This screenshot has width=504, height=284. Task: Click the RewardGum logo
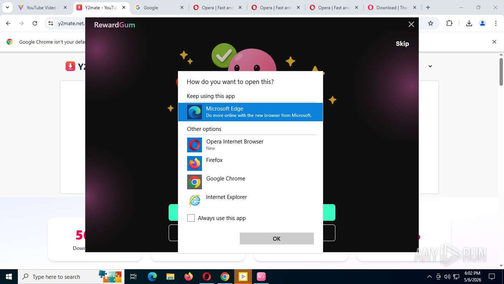[x=115, y=25]
